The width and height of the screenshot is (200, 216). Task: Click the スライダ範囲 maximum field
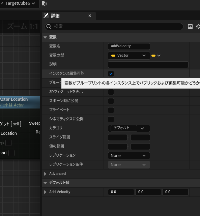coord(140,137)
